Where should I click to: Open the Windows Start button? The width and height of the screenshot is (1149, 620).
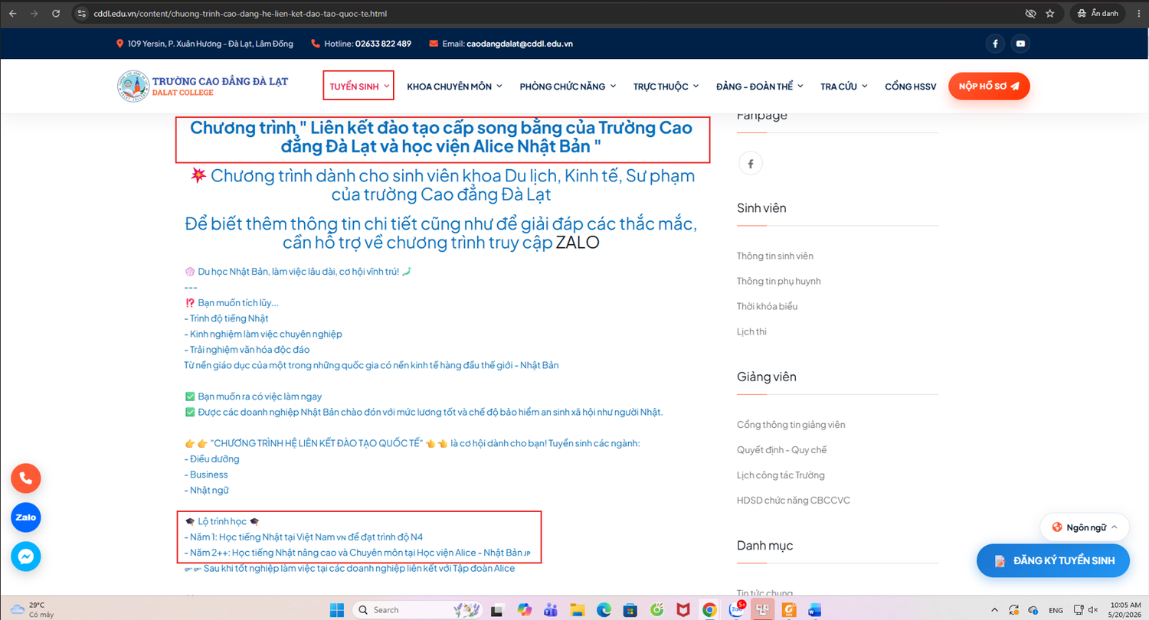click(338, 609)
